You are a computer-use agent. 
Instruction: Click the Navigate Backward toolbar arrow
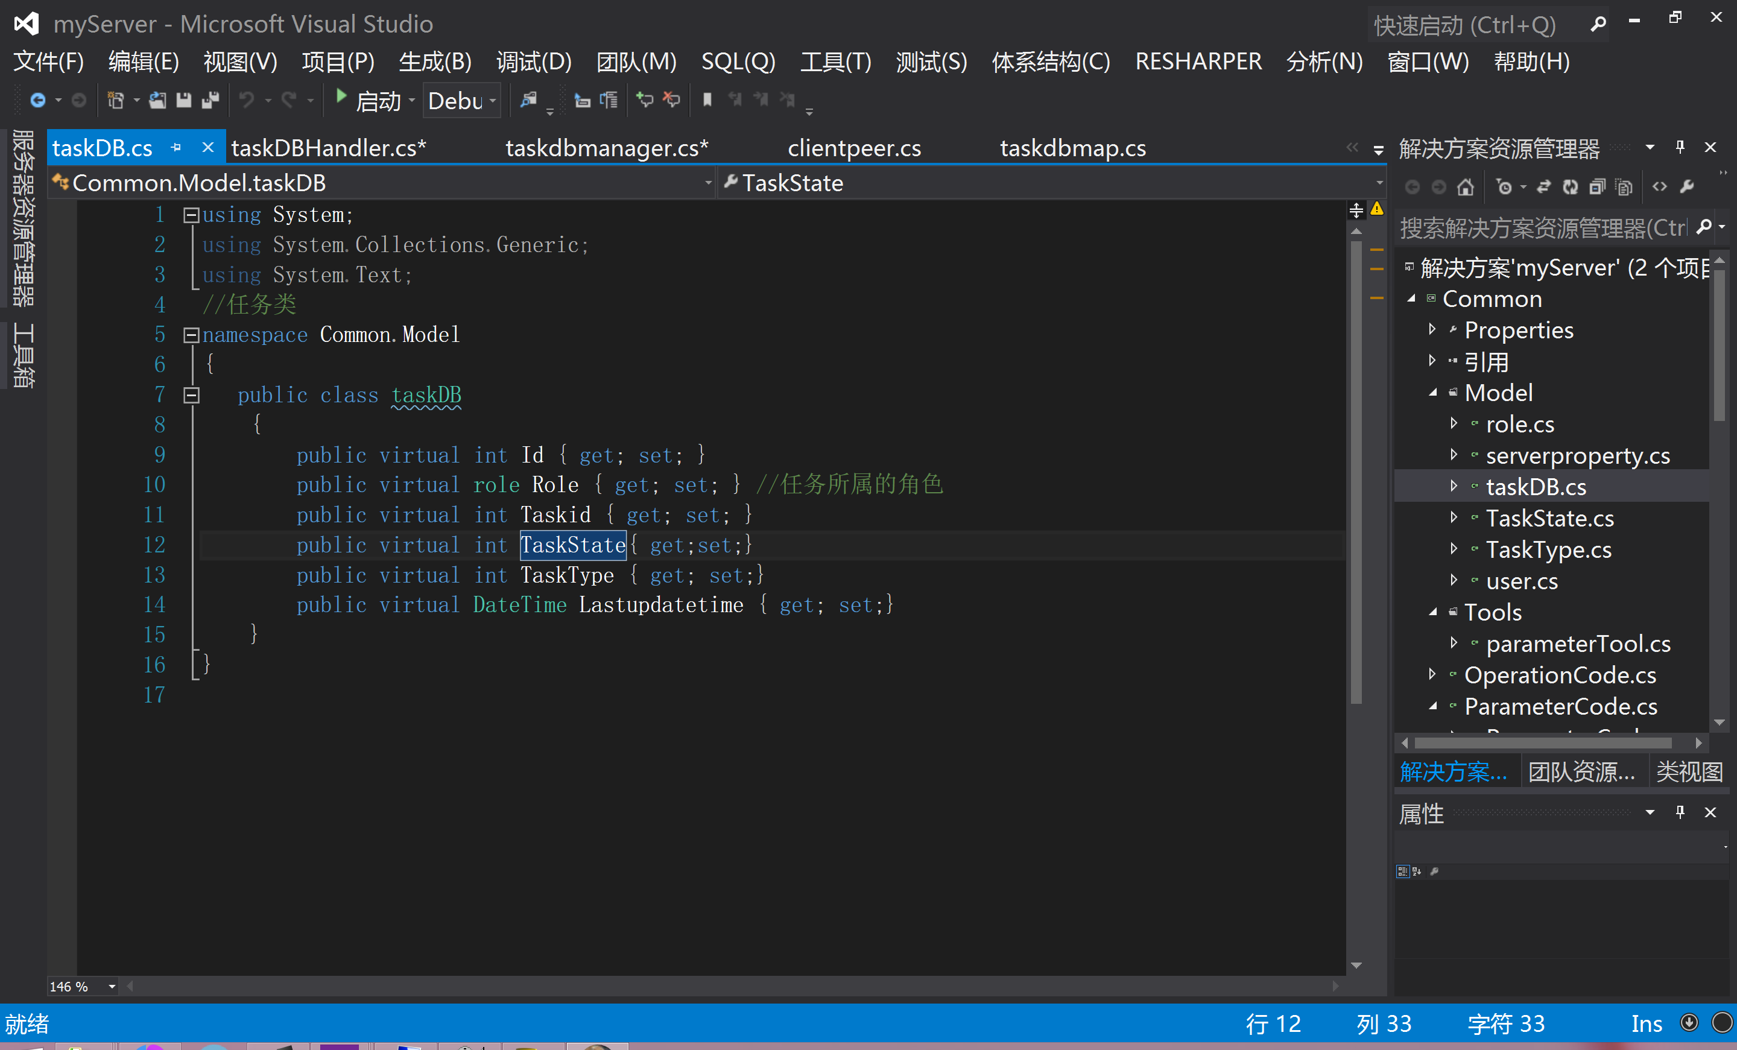coord(37,101)
